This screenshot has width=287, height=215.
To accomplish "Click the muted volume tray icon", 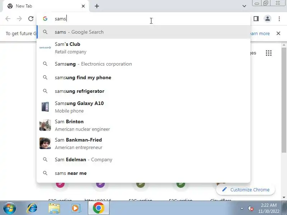I will tap(250, 208).
